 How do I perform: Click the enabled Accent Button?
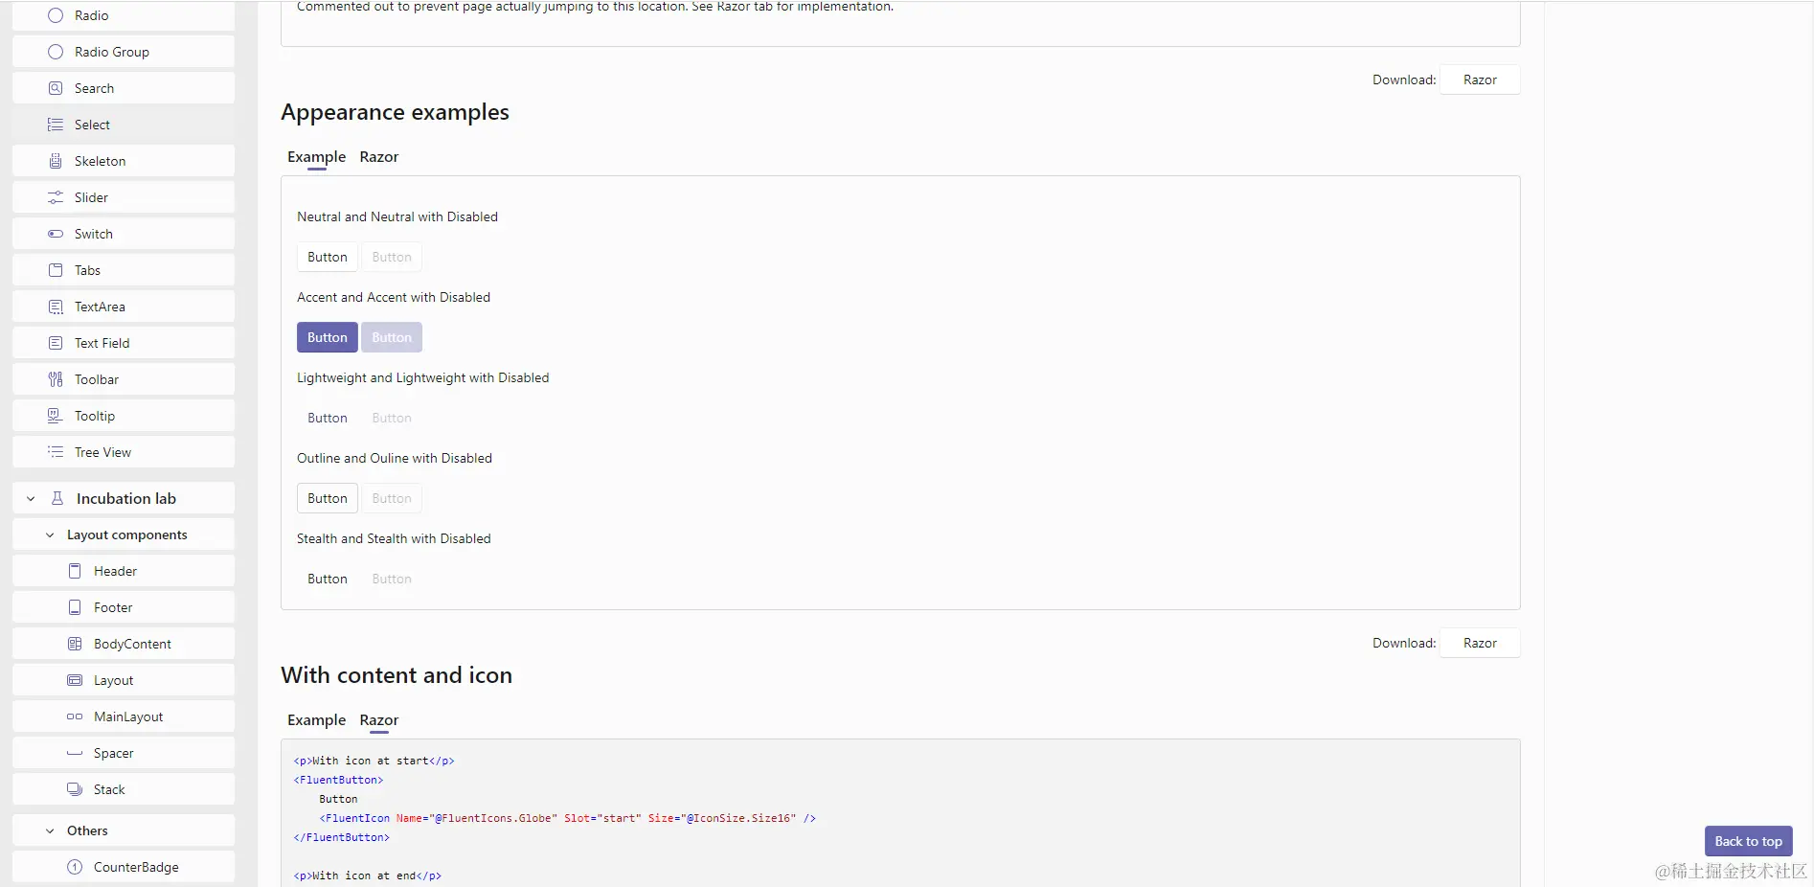(328, 337)
